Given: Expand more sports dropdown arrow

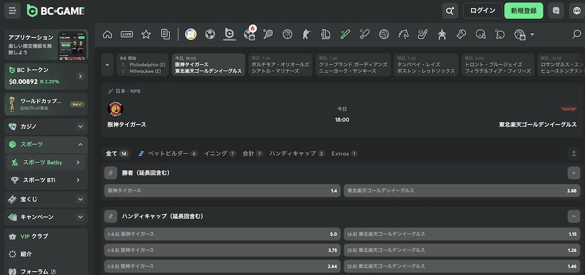Looking at the screenshot, I should click(532, 34).
